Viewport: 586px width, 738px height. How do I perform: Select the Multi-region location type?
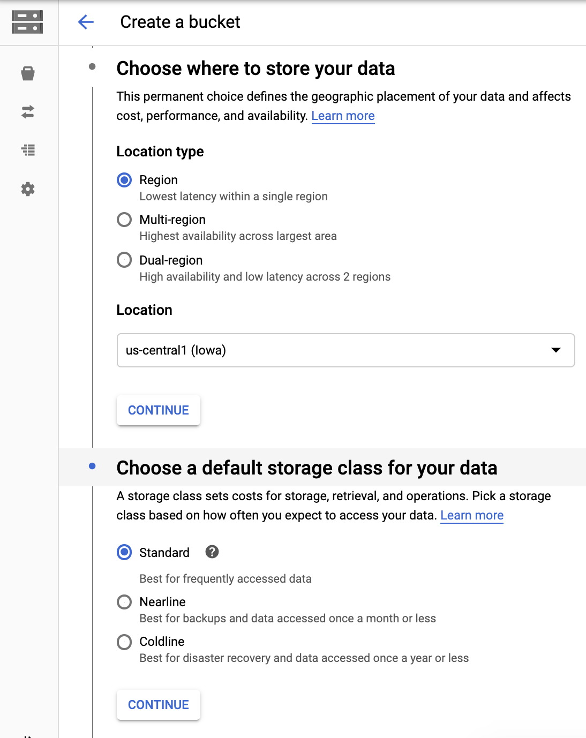tap(124, 220)
